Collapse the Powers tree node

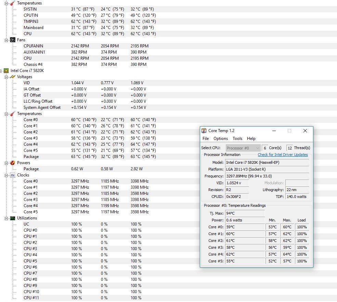click(x=6, y=163)
